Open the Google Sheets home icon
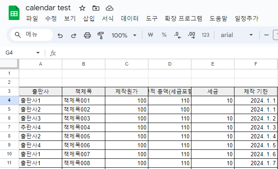 (14, 13)
